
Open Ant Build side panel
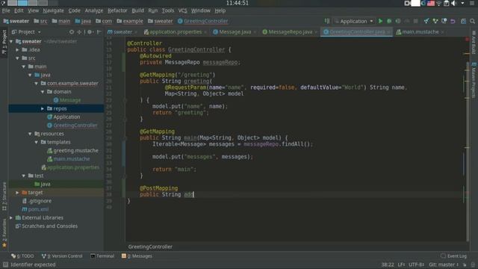(474, 43)
